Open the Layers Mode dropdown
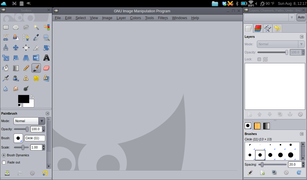The width and height of the screenshot is (307, 180). (x=281, y=44)
